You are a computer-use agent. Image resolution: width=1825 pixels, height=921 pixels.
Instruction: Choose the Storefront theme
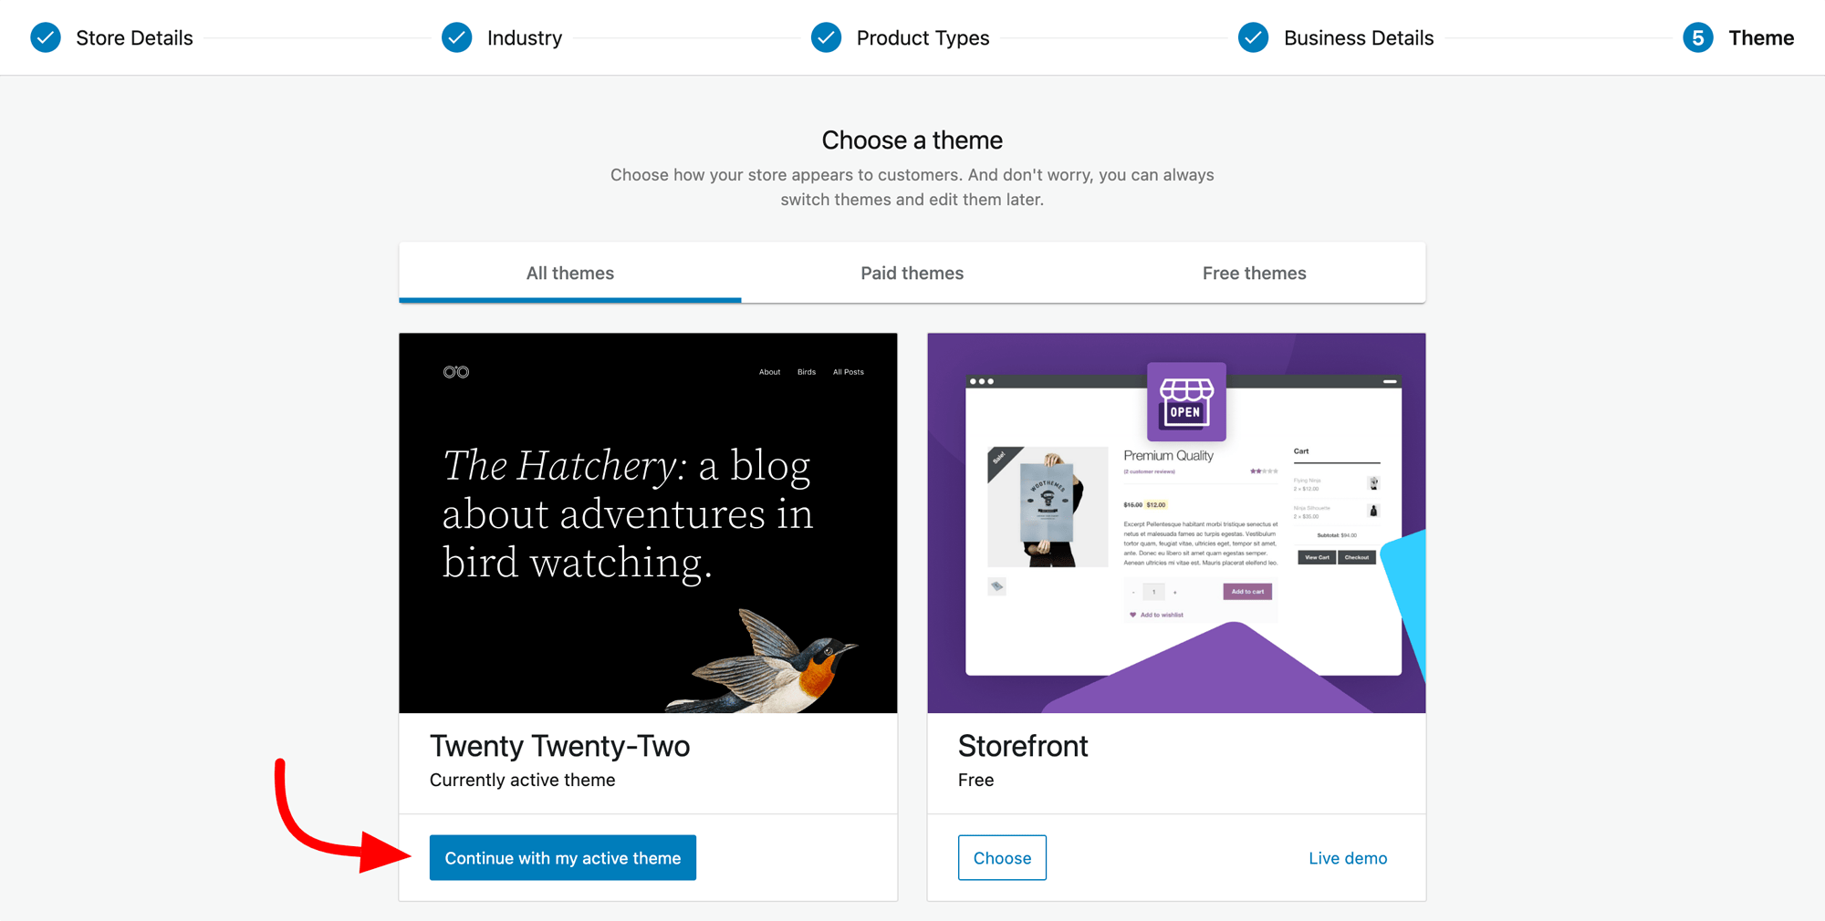click(x=1002, y=857)
